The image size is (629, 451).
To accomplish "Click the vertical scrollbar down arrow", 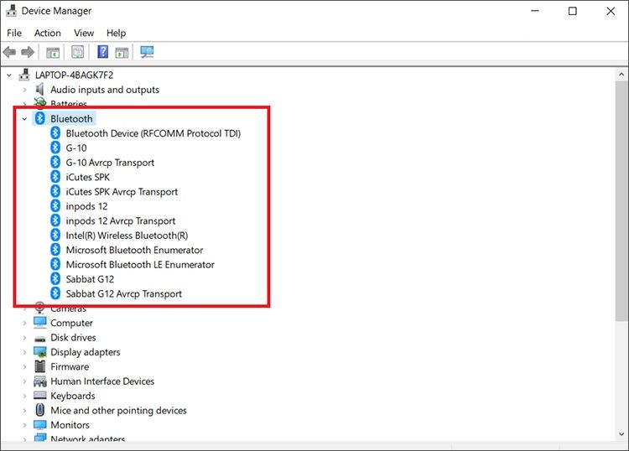I will (x=621, y=433).
